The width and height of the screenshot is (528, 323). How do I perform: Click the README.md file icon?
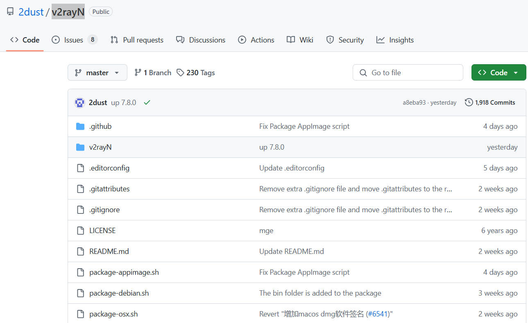[81, 251]
